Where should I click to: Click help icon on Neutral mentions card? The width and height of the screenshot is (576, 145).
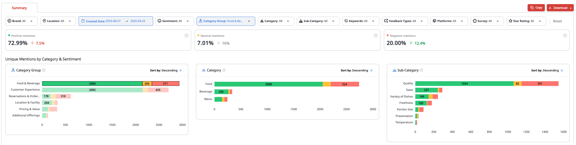(x=376, y=36)
